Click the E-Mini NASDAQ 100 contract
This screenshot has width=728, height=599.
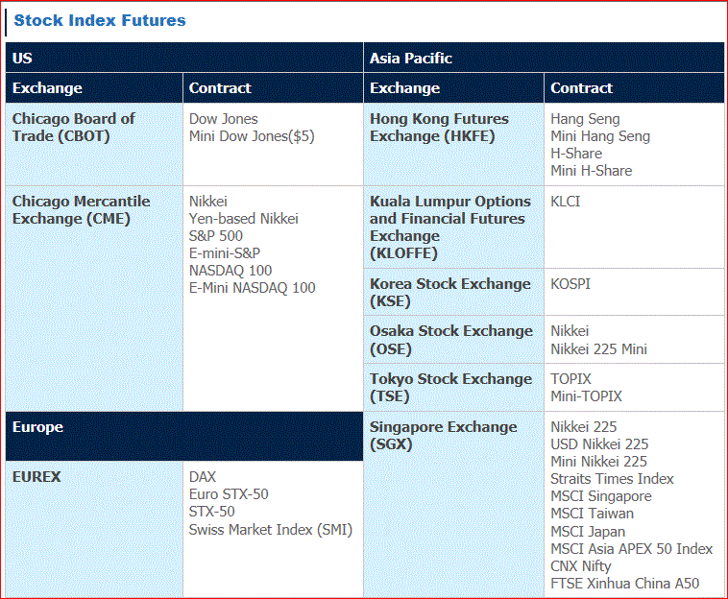(252, 288)
